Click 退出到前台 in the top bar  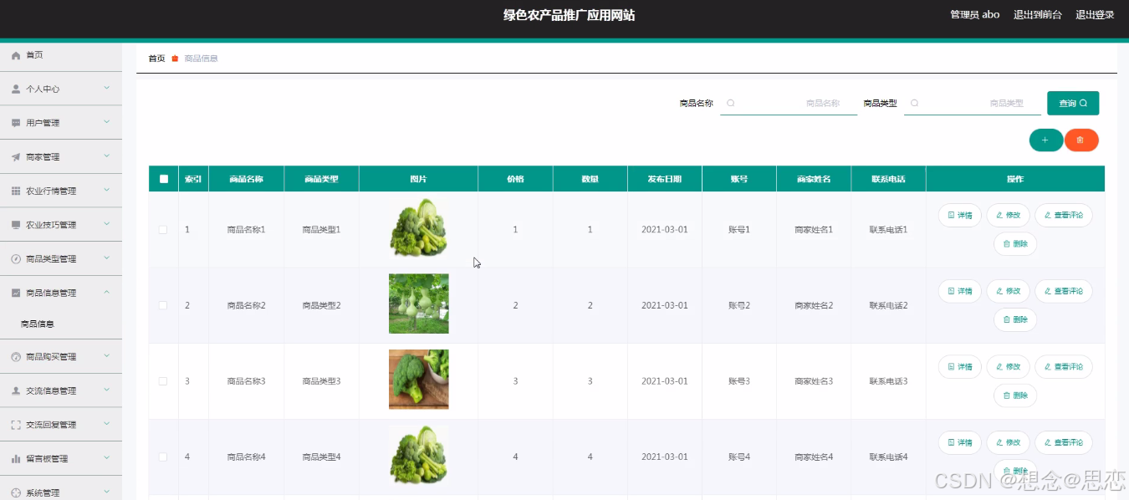coord(1038,15)
